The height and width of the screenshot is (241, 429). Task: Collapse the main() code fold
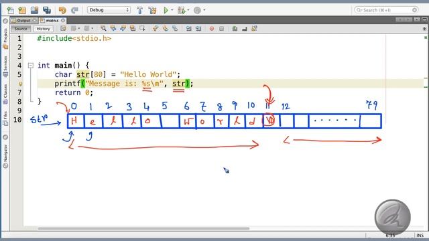click(x=31, y=66)
